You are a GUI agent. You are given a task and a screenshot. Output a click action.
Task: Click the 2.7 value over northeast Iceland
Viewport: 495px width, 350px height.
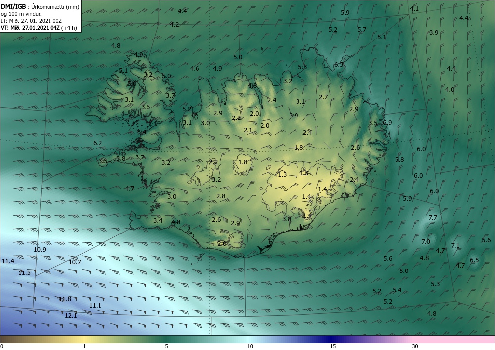323,97
